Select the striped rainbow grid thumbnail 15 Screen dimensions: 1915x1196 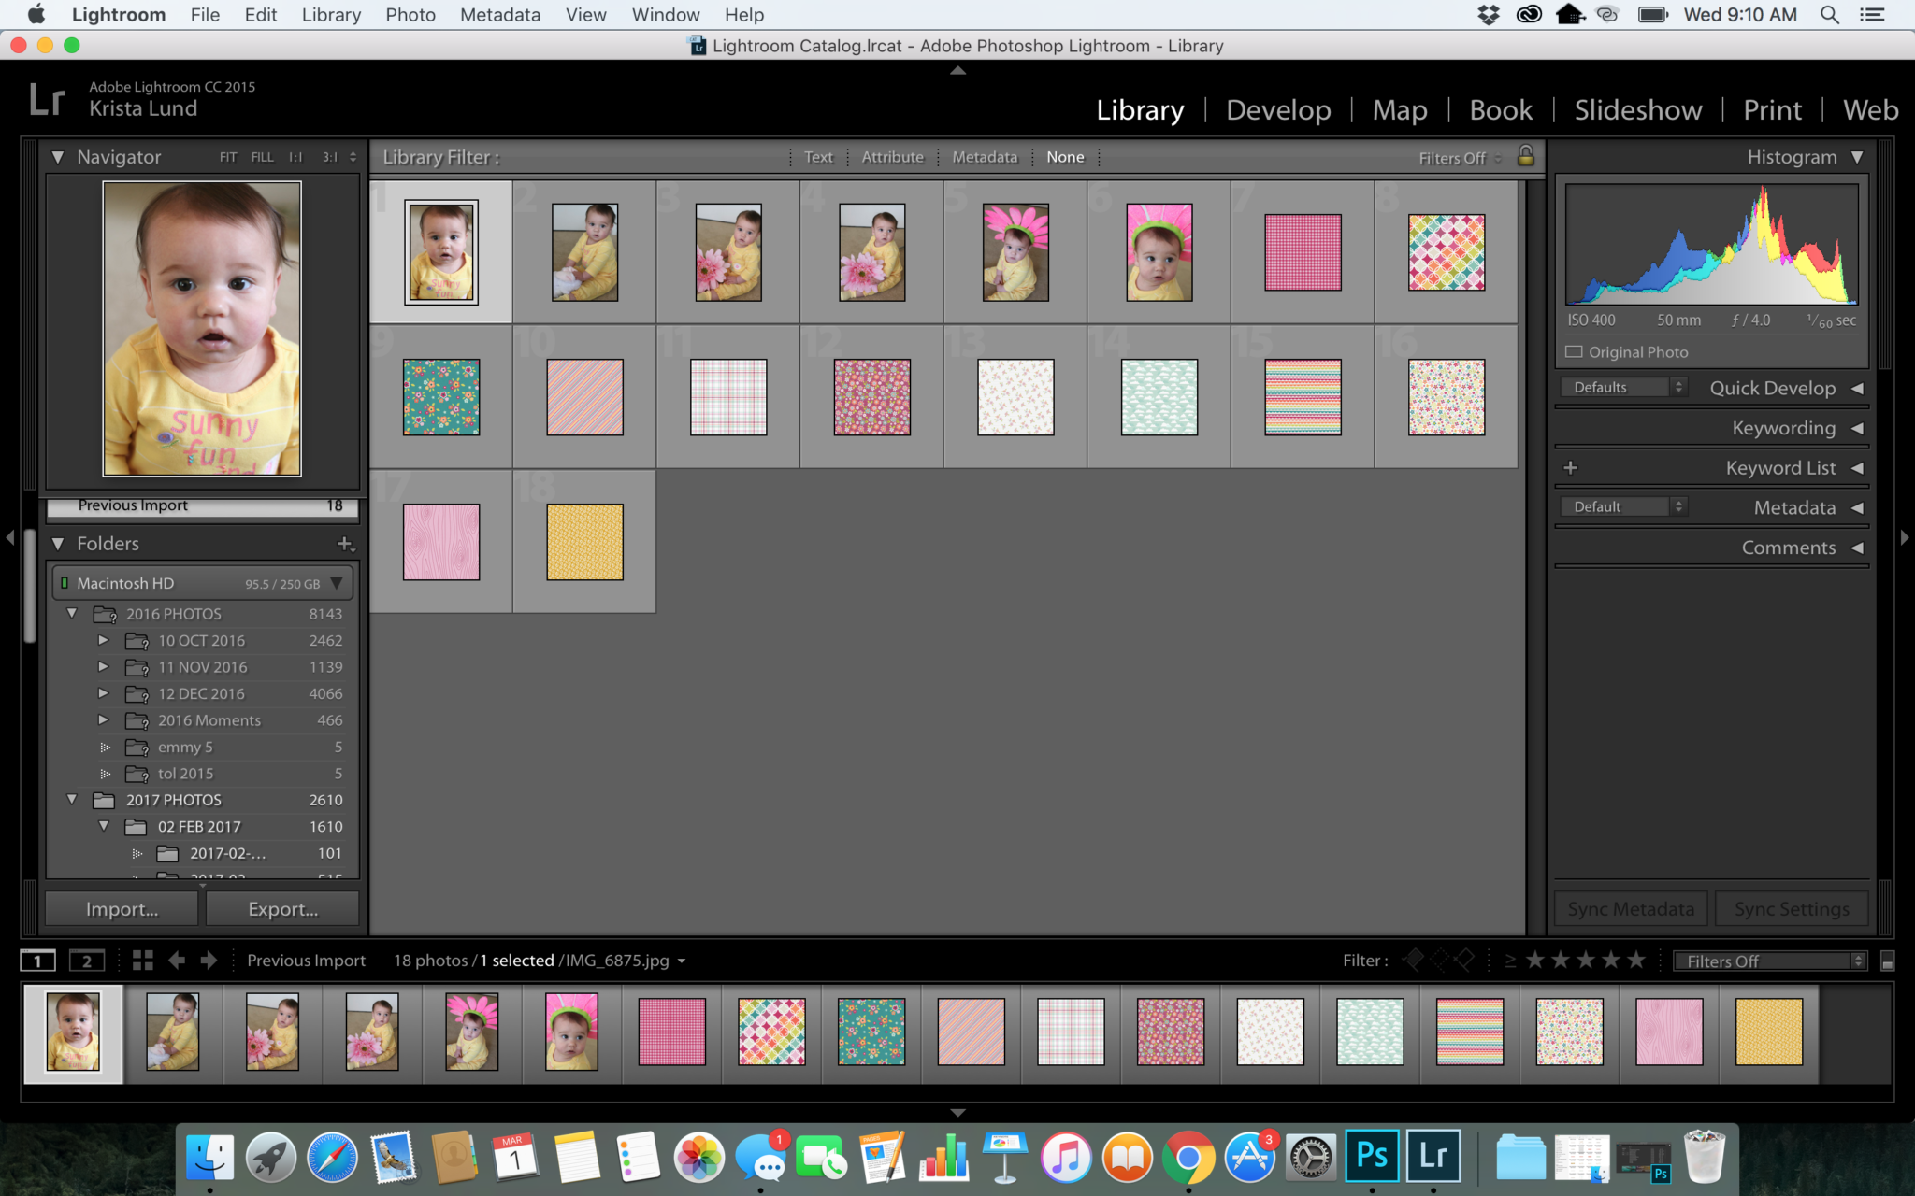[1303, 397]
